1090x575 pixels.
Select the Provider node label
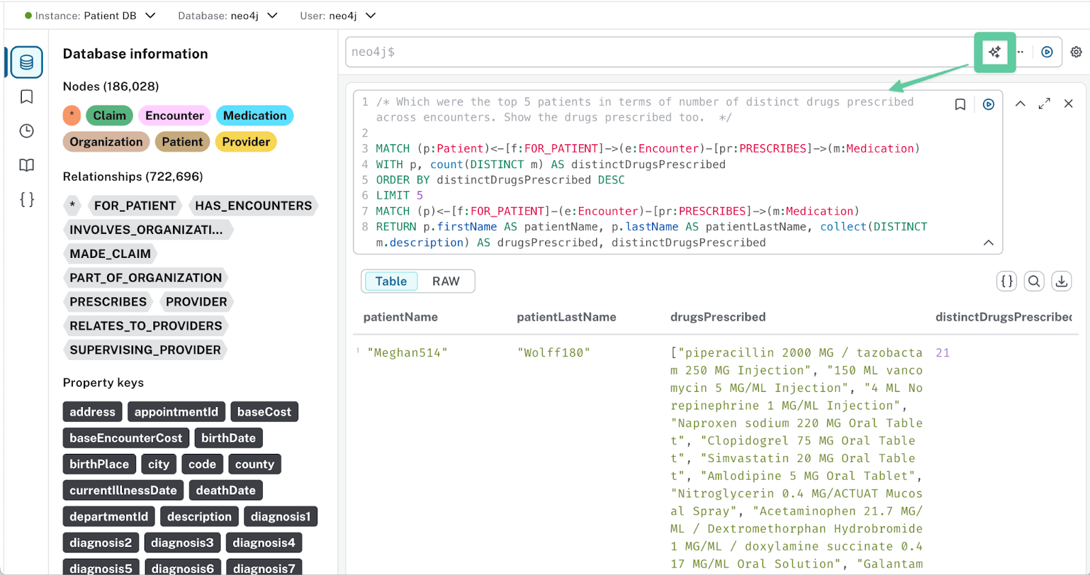pyautogui.click(x=246, y=142)
